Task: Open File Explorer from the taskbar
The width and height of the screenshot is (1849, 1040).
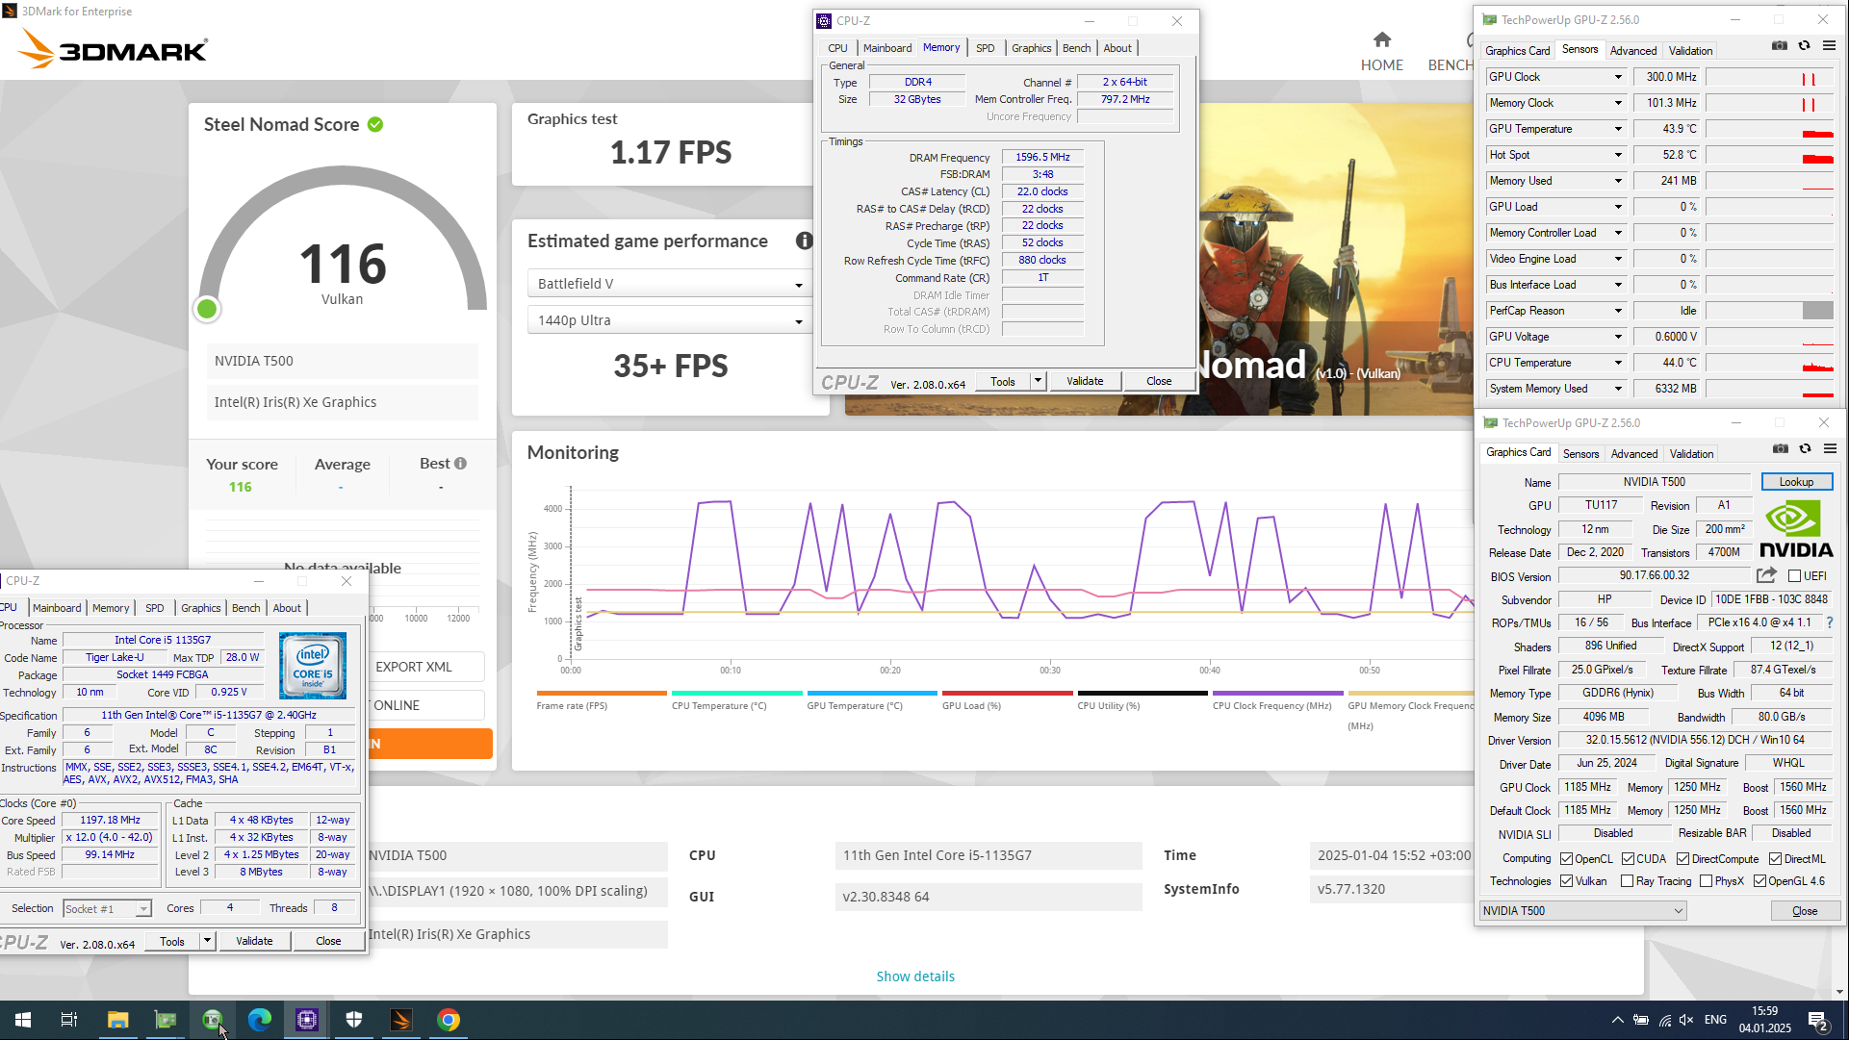Action: [x=117, y=1020]
